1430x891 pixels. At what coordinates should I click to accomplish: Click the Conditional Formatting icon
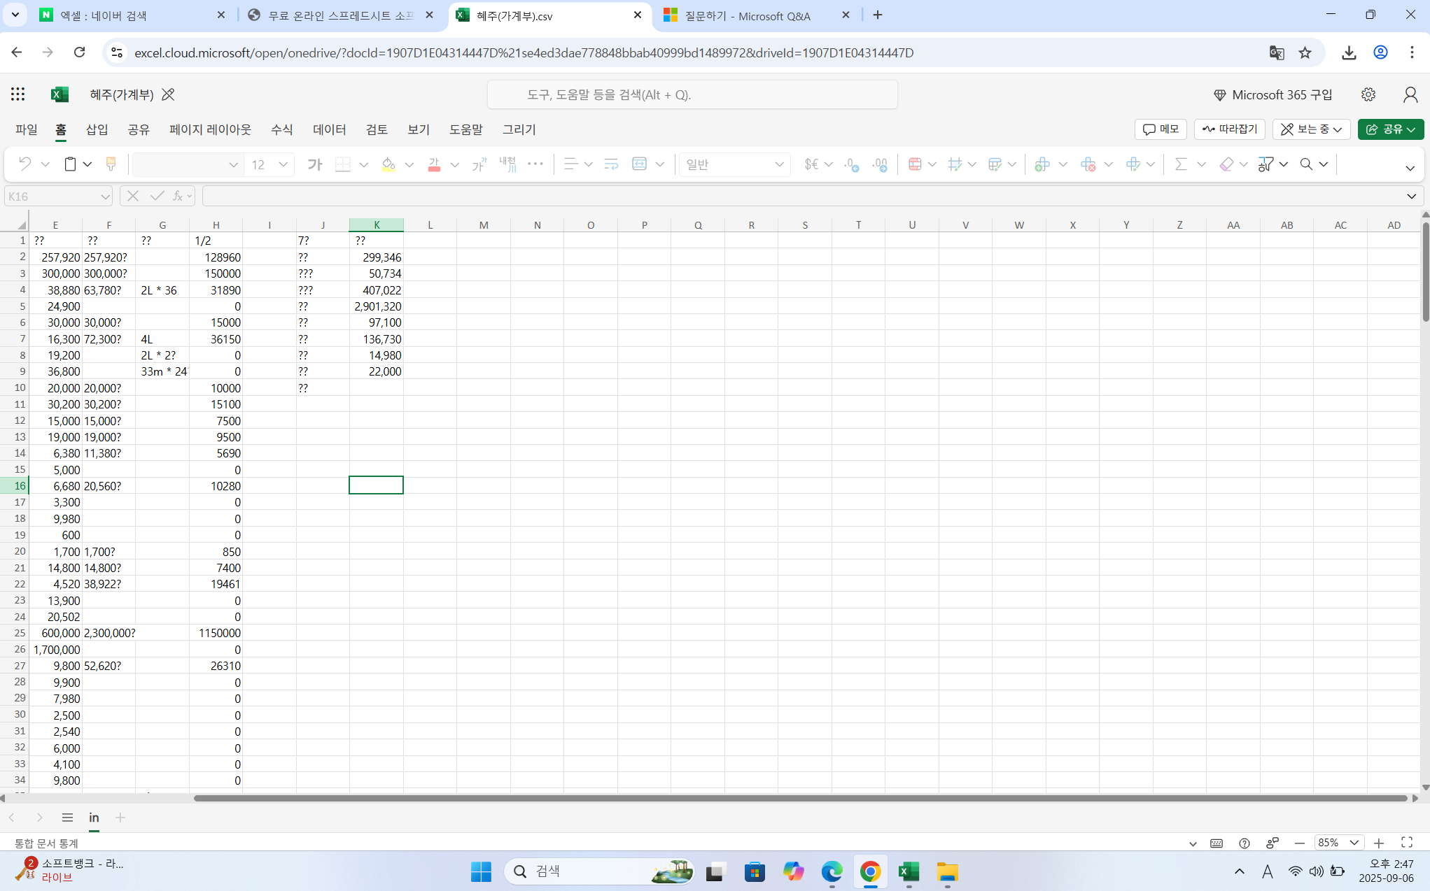coord(915,164)
